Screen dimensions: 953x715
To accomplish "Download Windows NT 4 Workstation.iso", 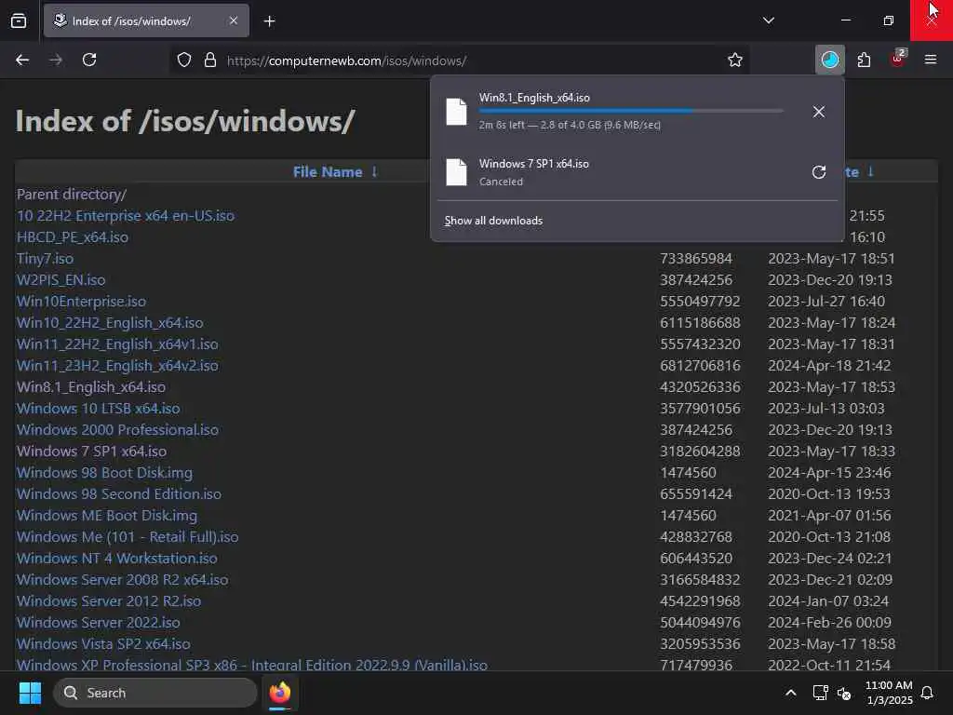I will pyautogui.click(x=116, y=559).
